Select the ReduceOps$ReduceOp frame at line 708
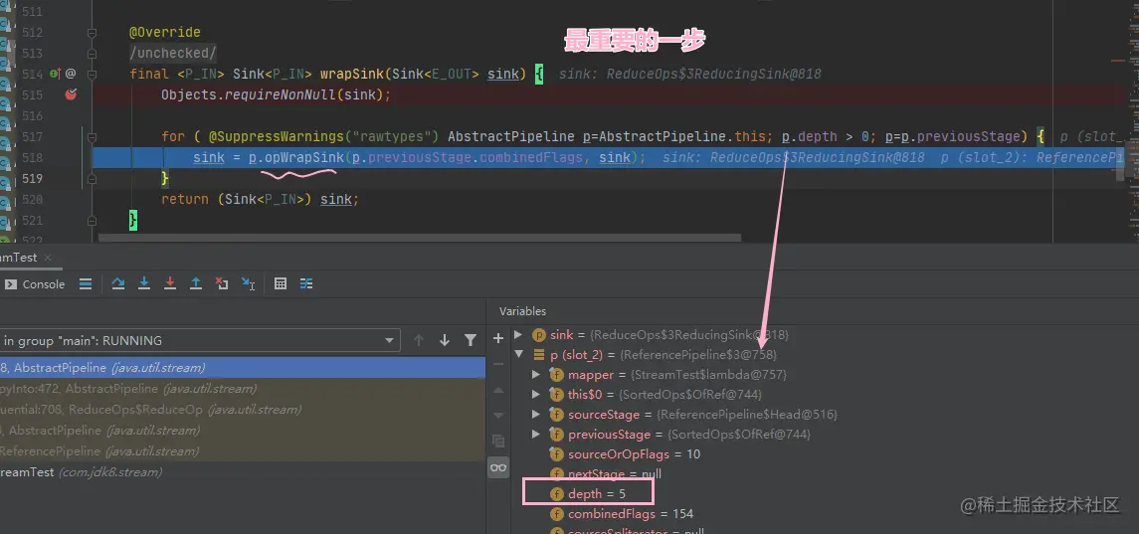The image size is (1139, 534). pyautogui.click(x=243, y=410)
